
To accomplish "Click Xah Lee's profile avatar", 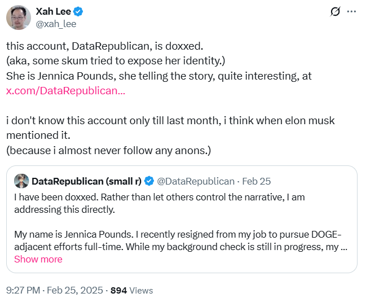I will 18,17.
